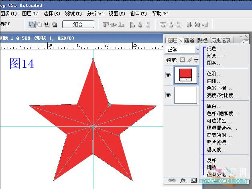252x189 pixels.
Task: Choose 渐变映射... adjustment
Action: pyautogui.click(x=219, y=135)
